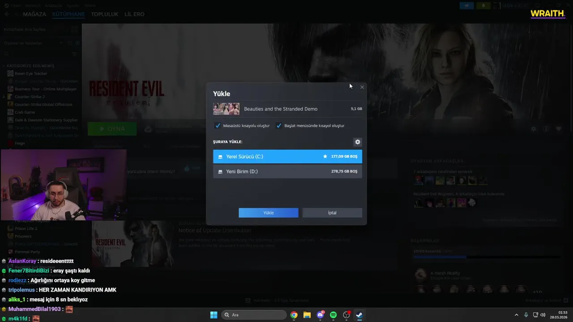Open the Arkadaşlar menu

53,5
